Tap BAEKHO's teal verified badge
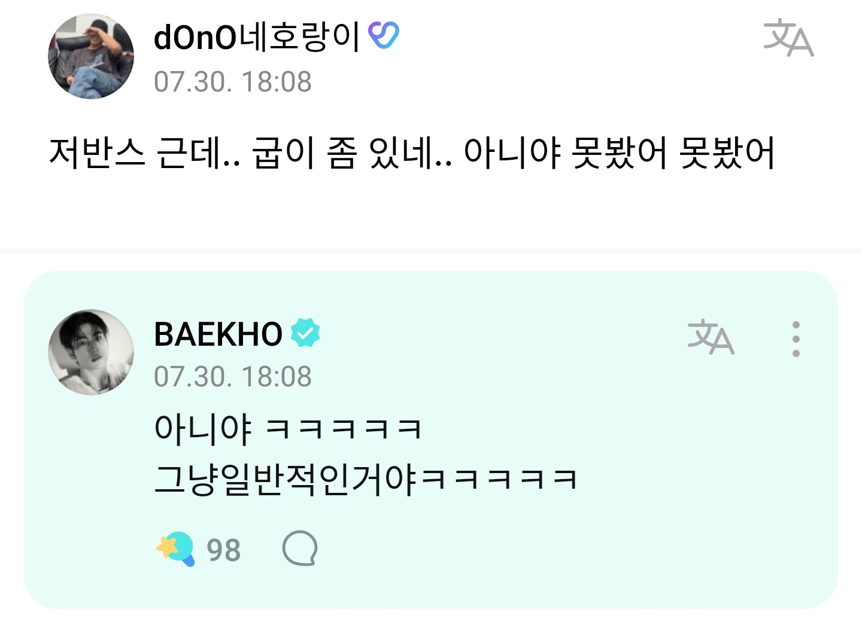The width and height of the screenshot is (862, 628). pos(305,333)
